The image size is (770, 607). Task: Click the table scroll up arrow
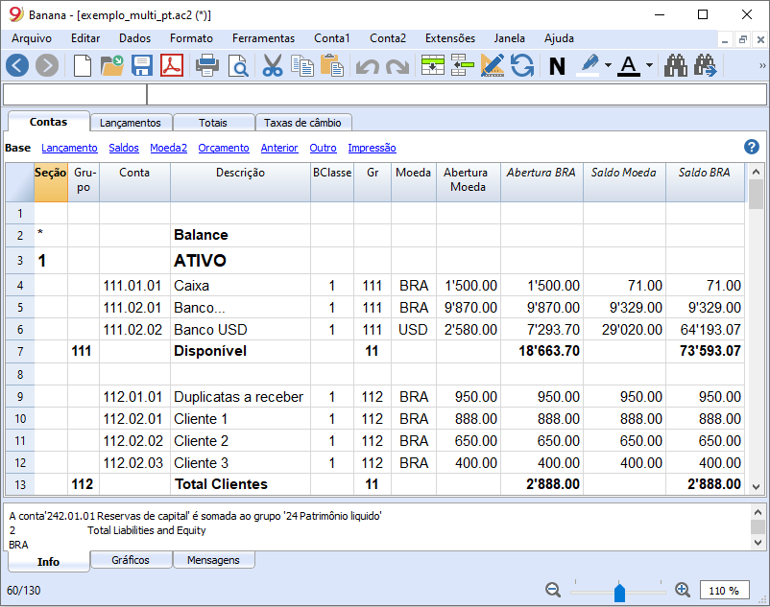click(757, 172)
